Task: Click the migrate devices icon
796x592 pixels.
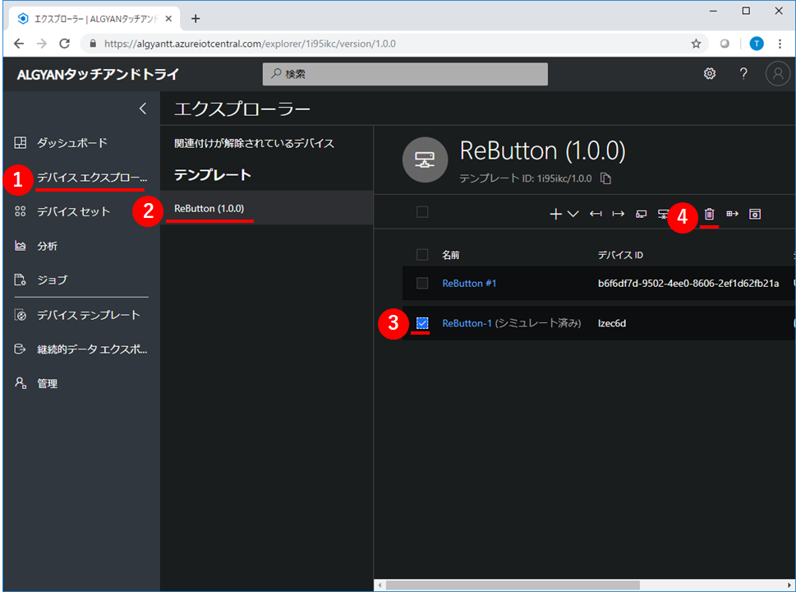Action: tap(732, 214)
